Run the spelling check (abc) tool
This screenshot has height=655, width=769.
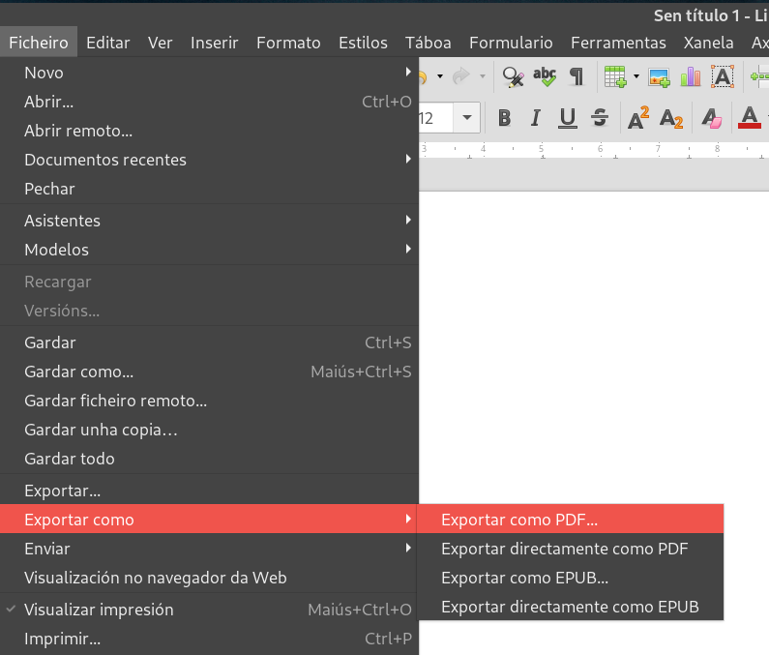pos(545,76)
